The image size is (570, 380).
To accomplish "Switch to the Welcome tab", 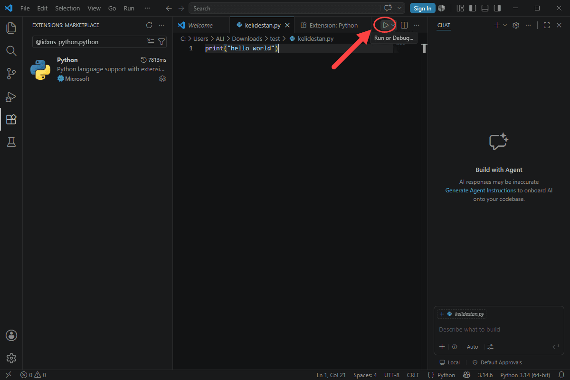I will 200,25.
